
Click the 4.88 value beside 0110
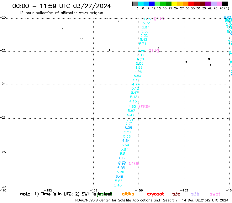coord(142,51)
